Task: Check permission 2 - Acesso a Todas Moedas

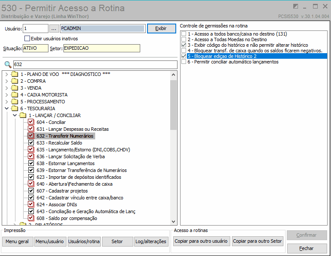Action: coord(184,39)
